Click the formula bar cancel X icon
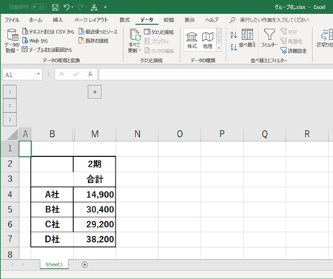 click(x=61, y=74)
